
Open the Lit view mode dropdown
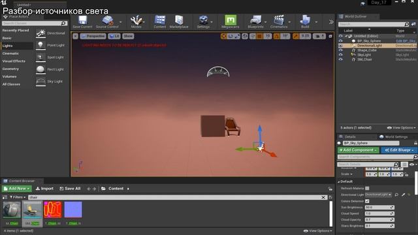[114, 36]
